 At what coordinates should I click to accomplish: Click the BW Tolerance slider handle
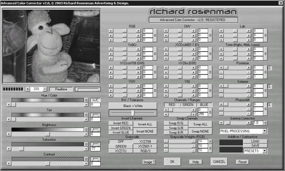pyautogui.click(x=133, y=113)
